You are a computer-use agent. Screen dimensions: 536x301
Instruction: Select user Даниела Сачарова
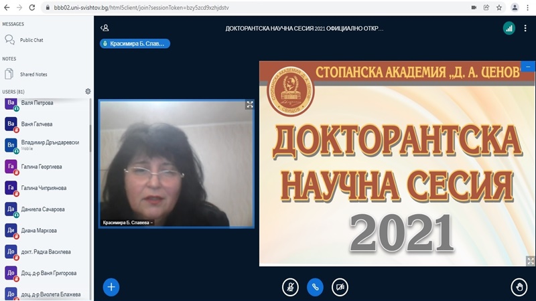[46, 209]
